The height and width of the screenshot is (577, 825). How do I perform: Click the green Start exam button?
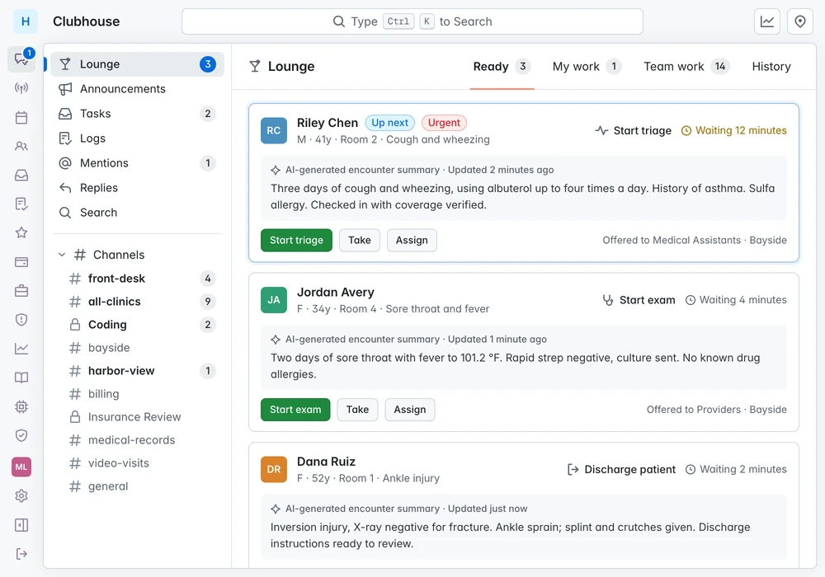295,410
